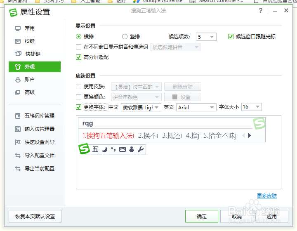Click the copy icon beside 高级
The height and width of the screenshot is (231, 297).
[18, 92]
